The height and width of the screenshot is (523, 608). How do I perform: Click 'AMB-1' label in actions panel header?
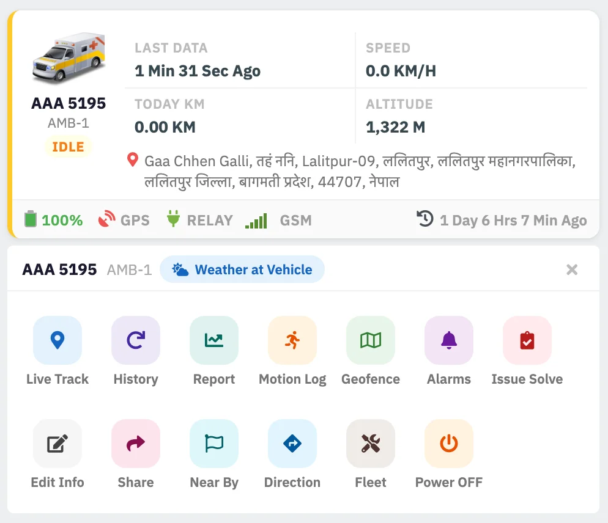(129, 269)
